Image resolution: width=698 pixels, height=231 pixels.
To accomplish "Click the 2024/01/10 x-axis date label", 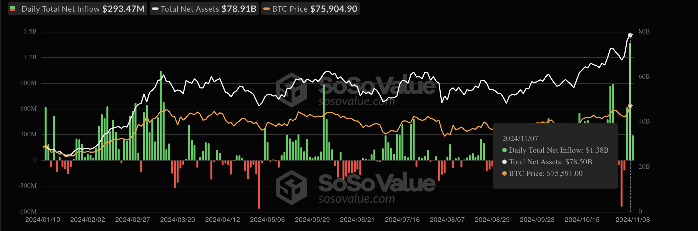I will pyautogui.click(x=42, y=220).
